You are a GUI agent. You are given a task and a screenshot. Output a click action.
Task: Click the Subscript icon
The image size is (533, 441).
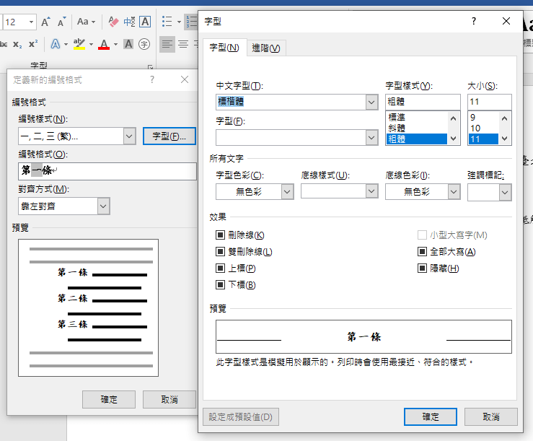coord(17,45)
